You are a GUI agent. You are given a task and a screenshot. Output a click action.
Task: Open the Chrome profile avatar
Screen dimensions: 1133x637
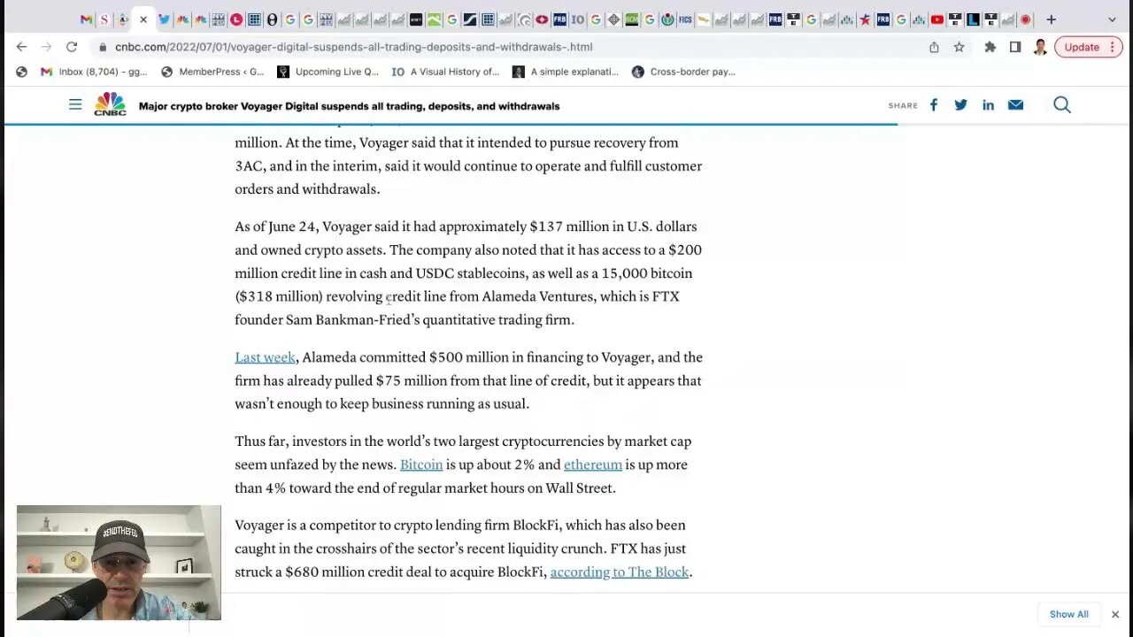point(1040,47)
